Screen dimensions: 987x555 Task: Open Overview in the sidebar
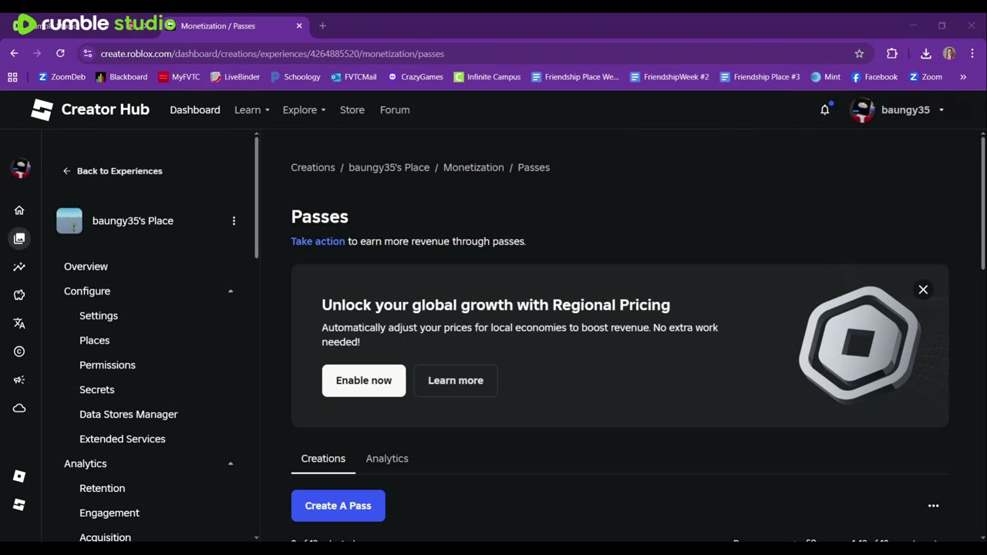pyautogui.click(x=86, y=267)
